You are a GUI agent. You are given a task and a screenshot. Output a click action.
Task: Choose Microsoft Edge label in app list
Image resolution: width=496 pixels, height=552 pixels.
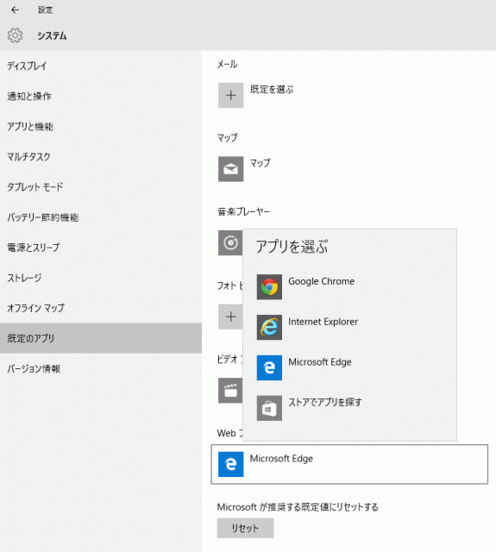[320, 362]
